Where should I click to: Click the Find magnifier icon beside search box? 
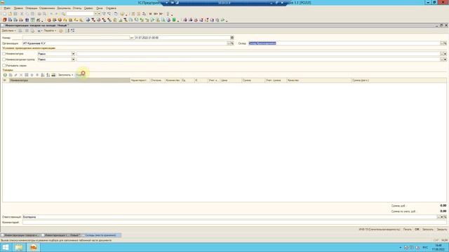[63, 14]
